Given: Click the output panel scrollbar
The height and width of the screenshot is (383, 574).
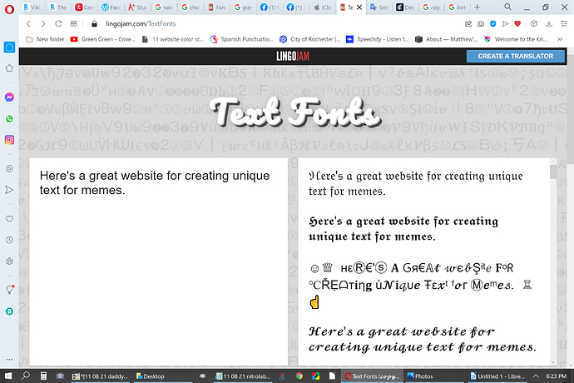Looking at the screenshot, I should coord(552,250).
